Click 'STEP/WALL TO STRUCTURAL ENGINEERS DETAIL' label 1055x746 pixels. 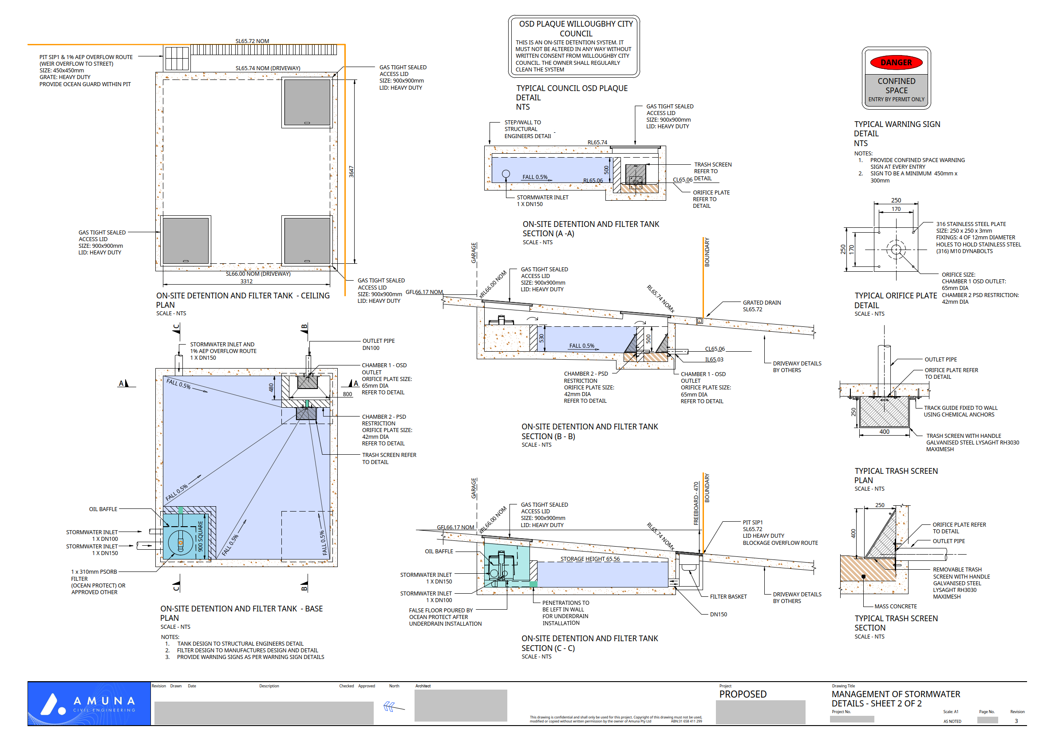(527, 129)
